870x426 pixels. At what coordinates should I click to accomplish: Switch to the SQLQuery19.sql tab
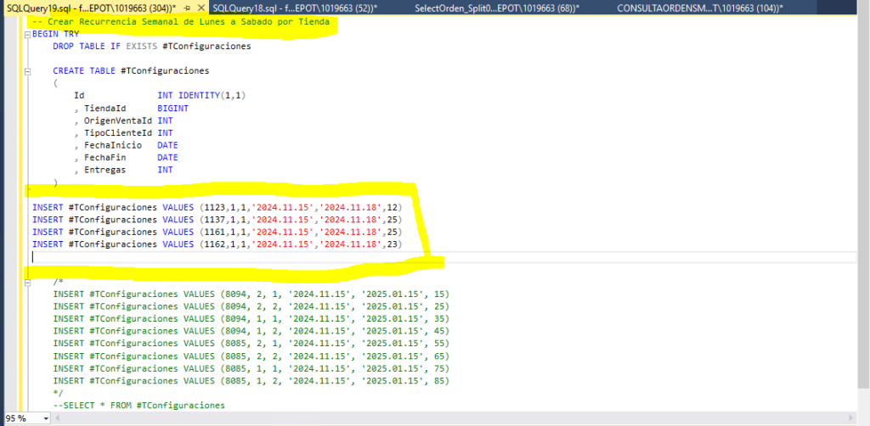pyautogui.click(x=91, y=8)
